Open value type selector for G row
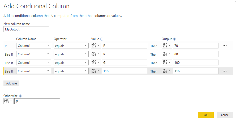This screenshot has width=236, height=121. [96, 62]
